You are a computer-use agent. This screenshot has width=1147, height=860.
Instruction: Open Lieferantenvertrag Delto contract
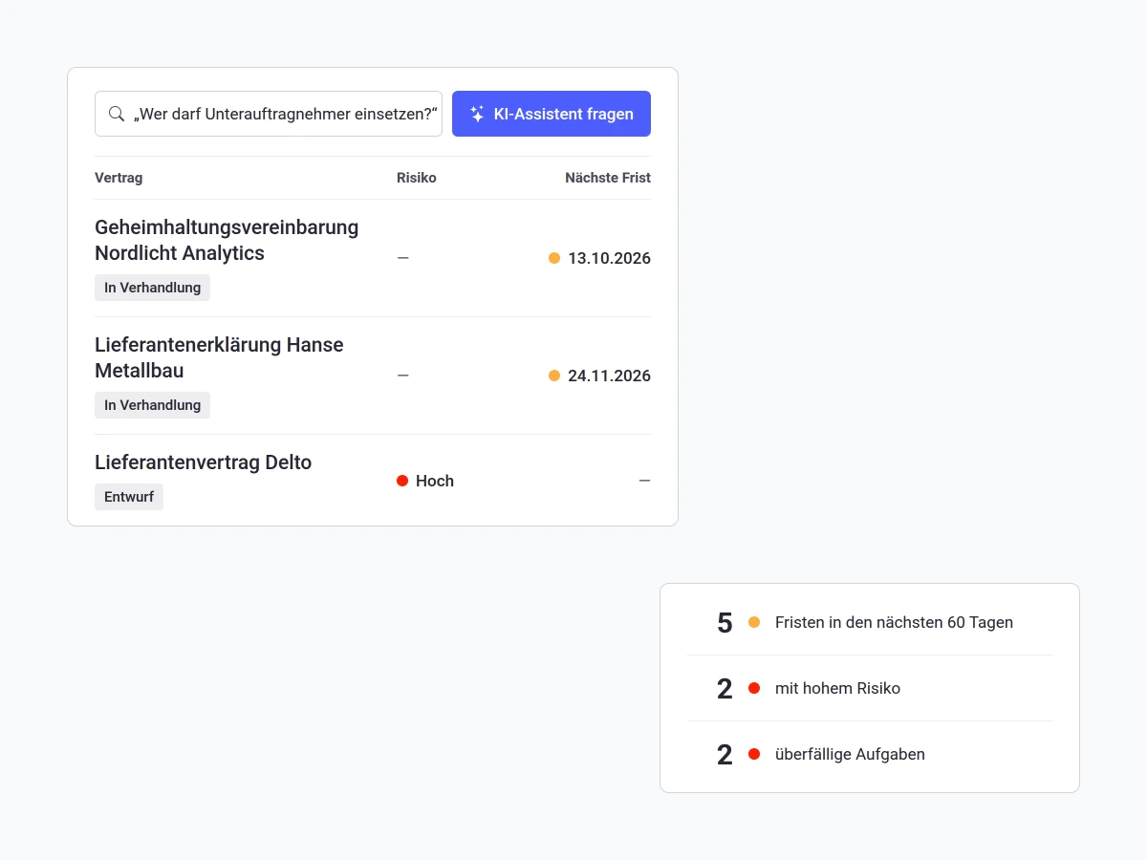pyautogui.click(x=204, y=462)
